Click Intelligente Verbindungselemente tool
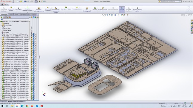 39,9
